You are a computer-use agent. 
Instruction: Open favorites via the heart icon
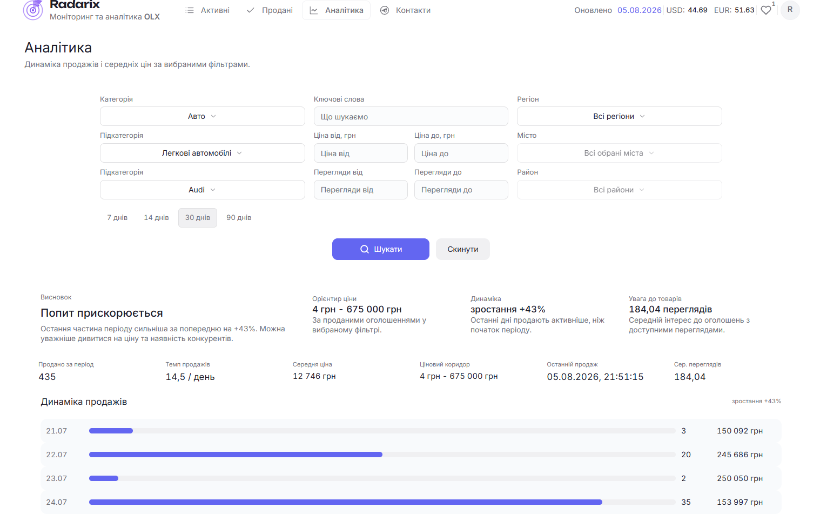(x=766, y=10)
